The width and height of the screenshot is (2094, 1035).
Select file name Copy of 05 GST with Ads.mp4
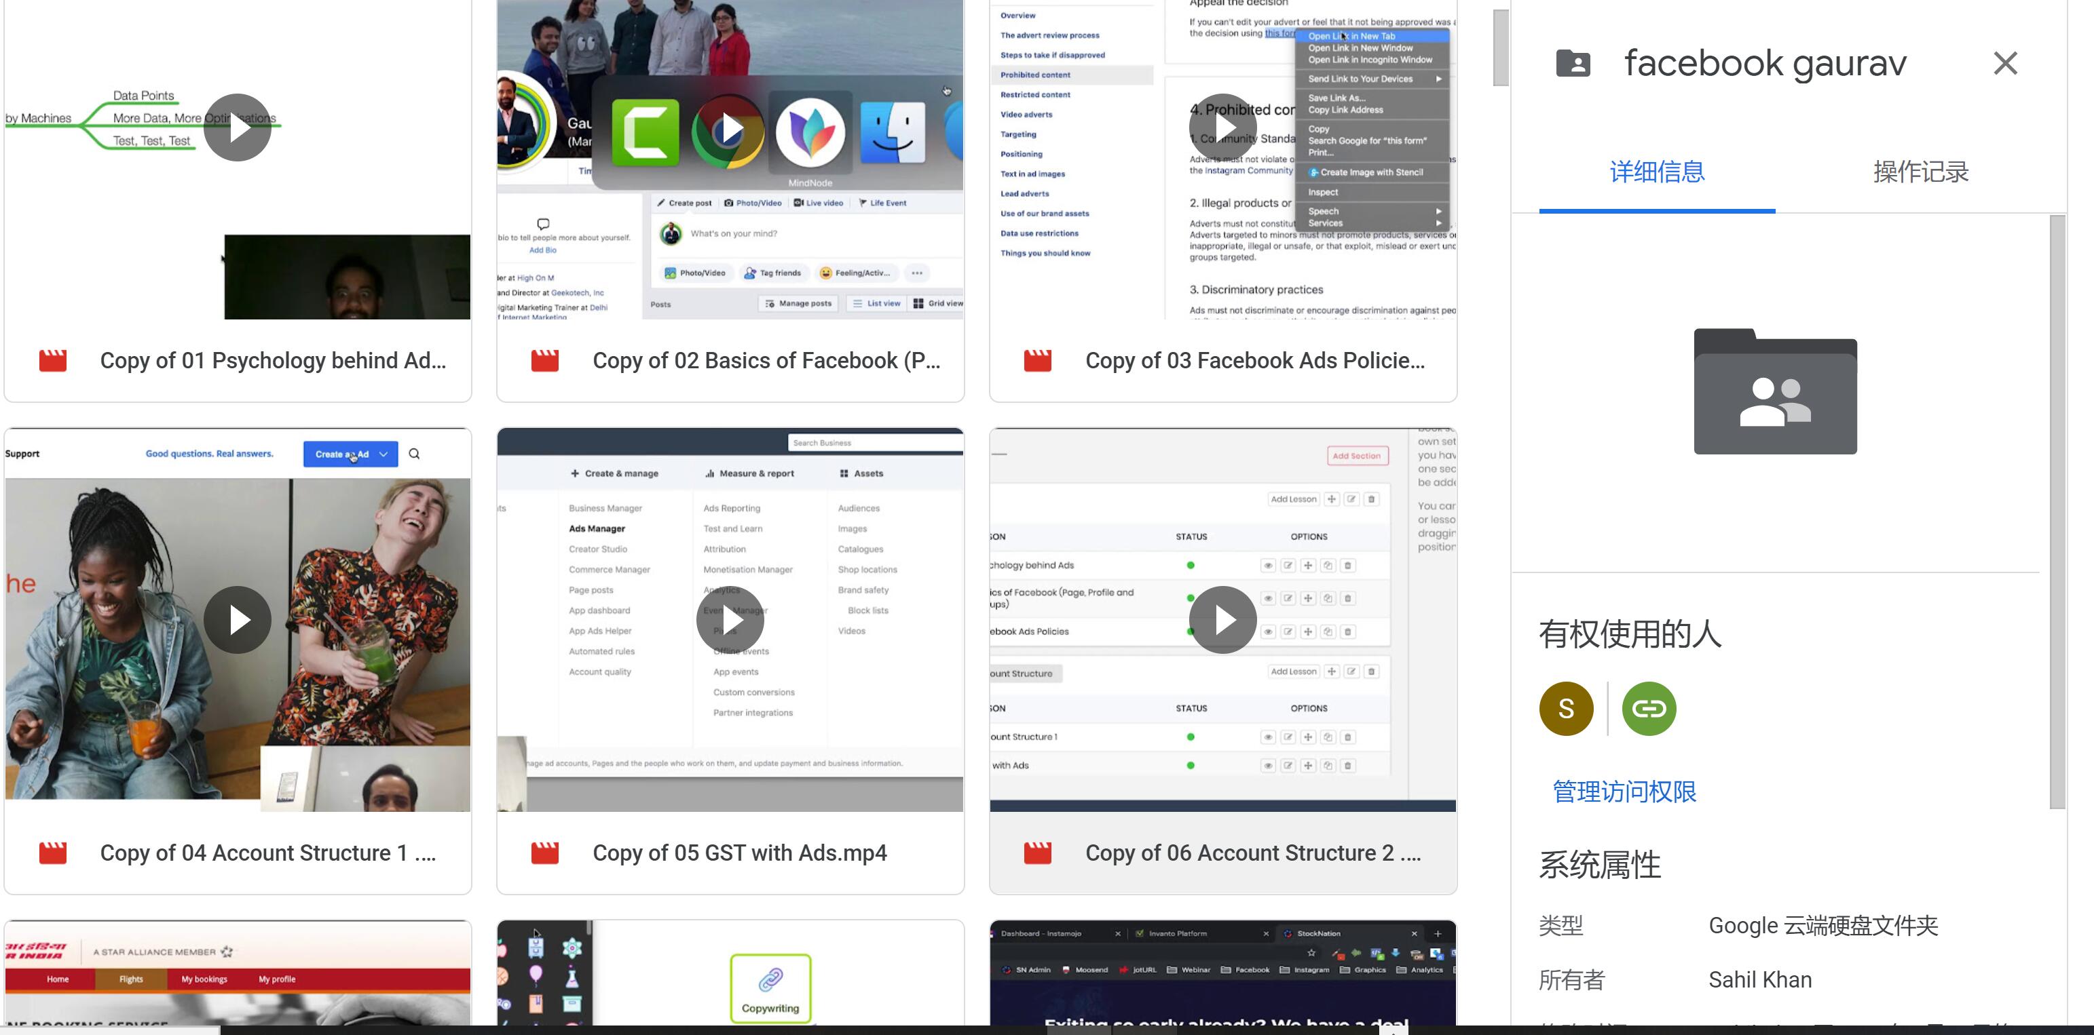pos(740,853)
